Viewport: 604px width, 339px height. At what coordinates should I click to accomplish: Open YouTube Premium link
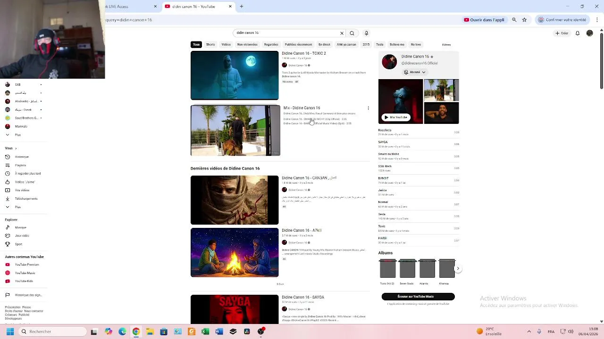pyautogui.click(x=27, y=265)
